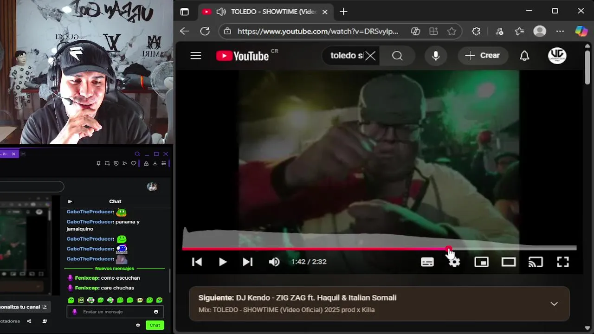The height and width of the screenshot is (334, 594).
Task: Enable miniplayer mode
Action: pyautogui.click(x=481, y=262)
